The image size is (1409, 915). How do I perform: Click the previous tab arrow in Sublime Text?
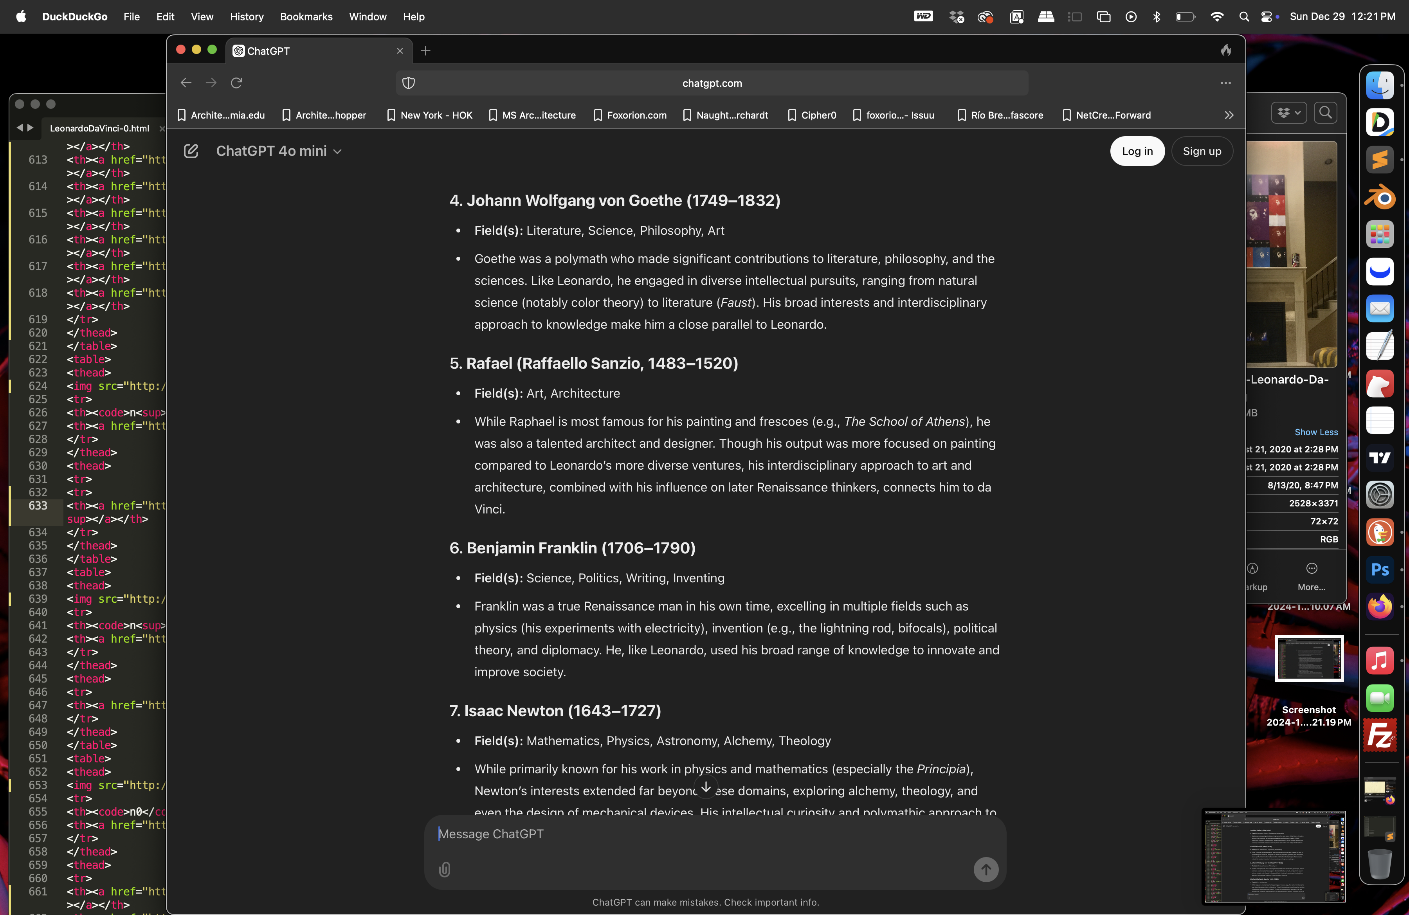point(20,128)
